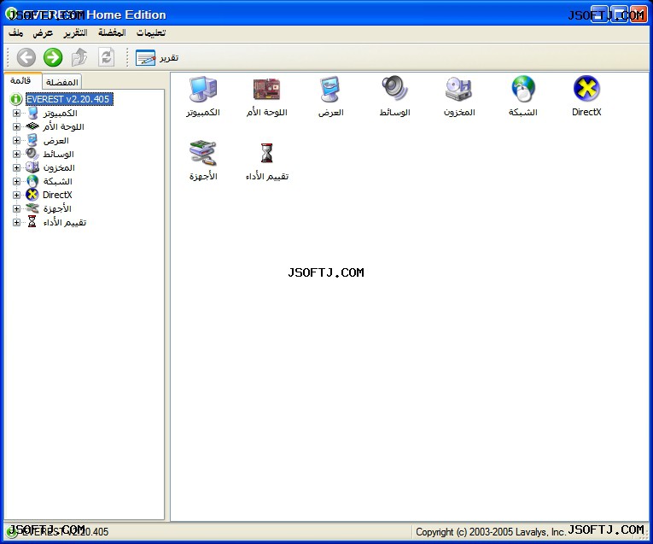Select the motherboard icon beside اللوحة الأم in tree

[x=32, y=126]
